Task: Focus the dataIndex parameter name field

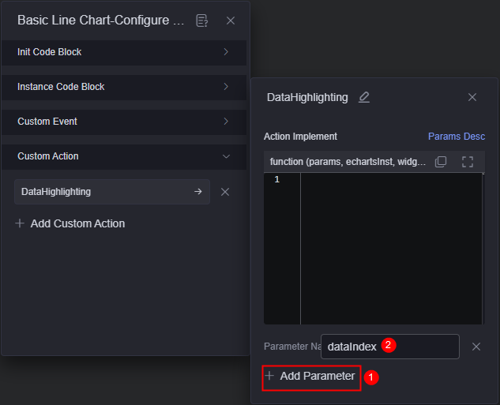Action: 390,347
